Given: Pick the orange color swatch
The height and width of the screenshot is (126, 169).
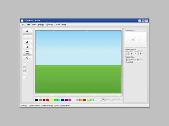Looking at the screenshot, I should point(81,100).
